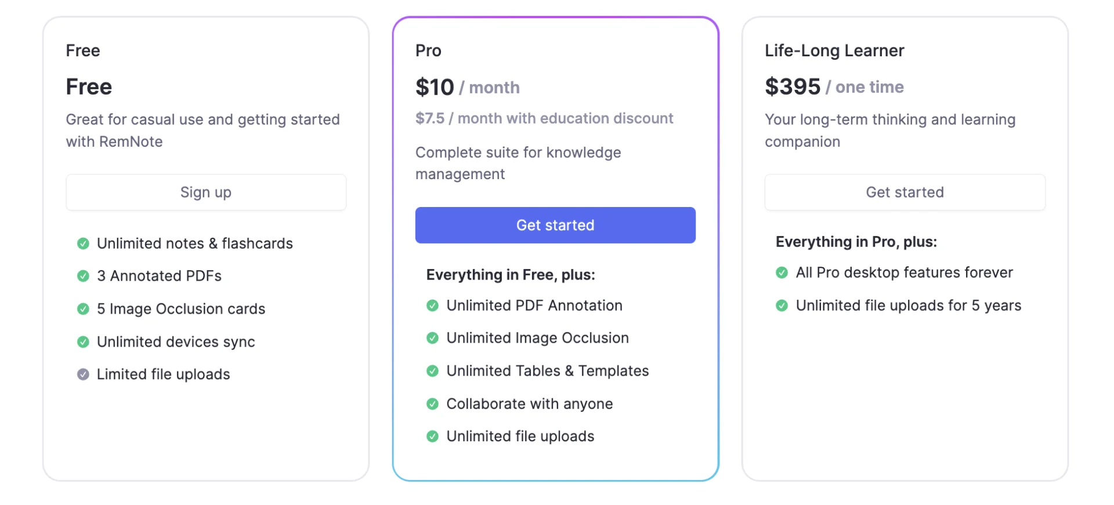Image resolution: width=1114 pixels, height=505 pixels.
Task: Click the Everything in Free, plus heading
Action: point(511,275)
